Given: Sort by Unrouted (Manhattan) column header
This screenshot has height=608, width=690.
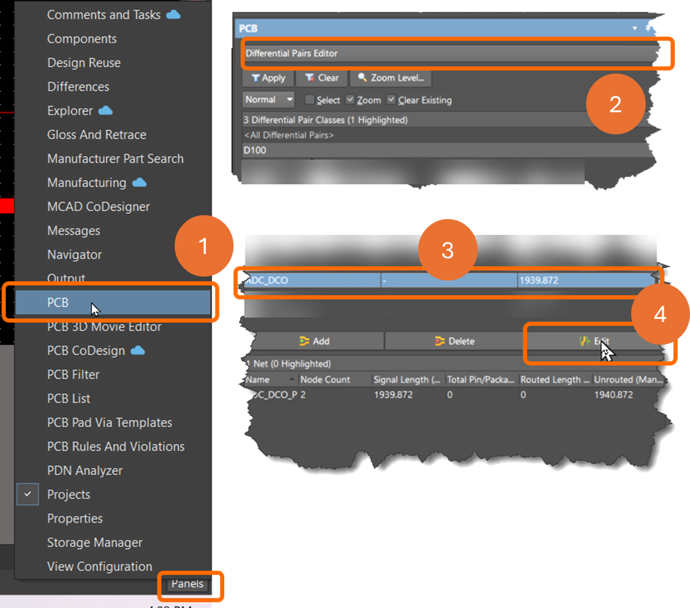Looking at the screenshot, I should click(x=628, y=380).
